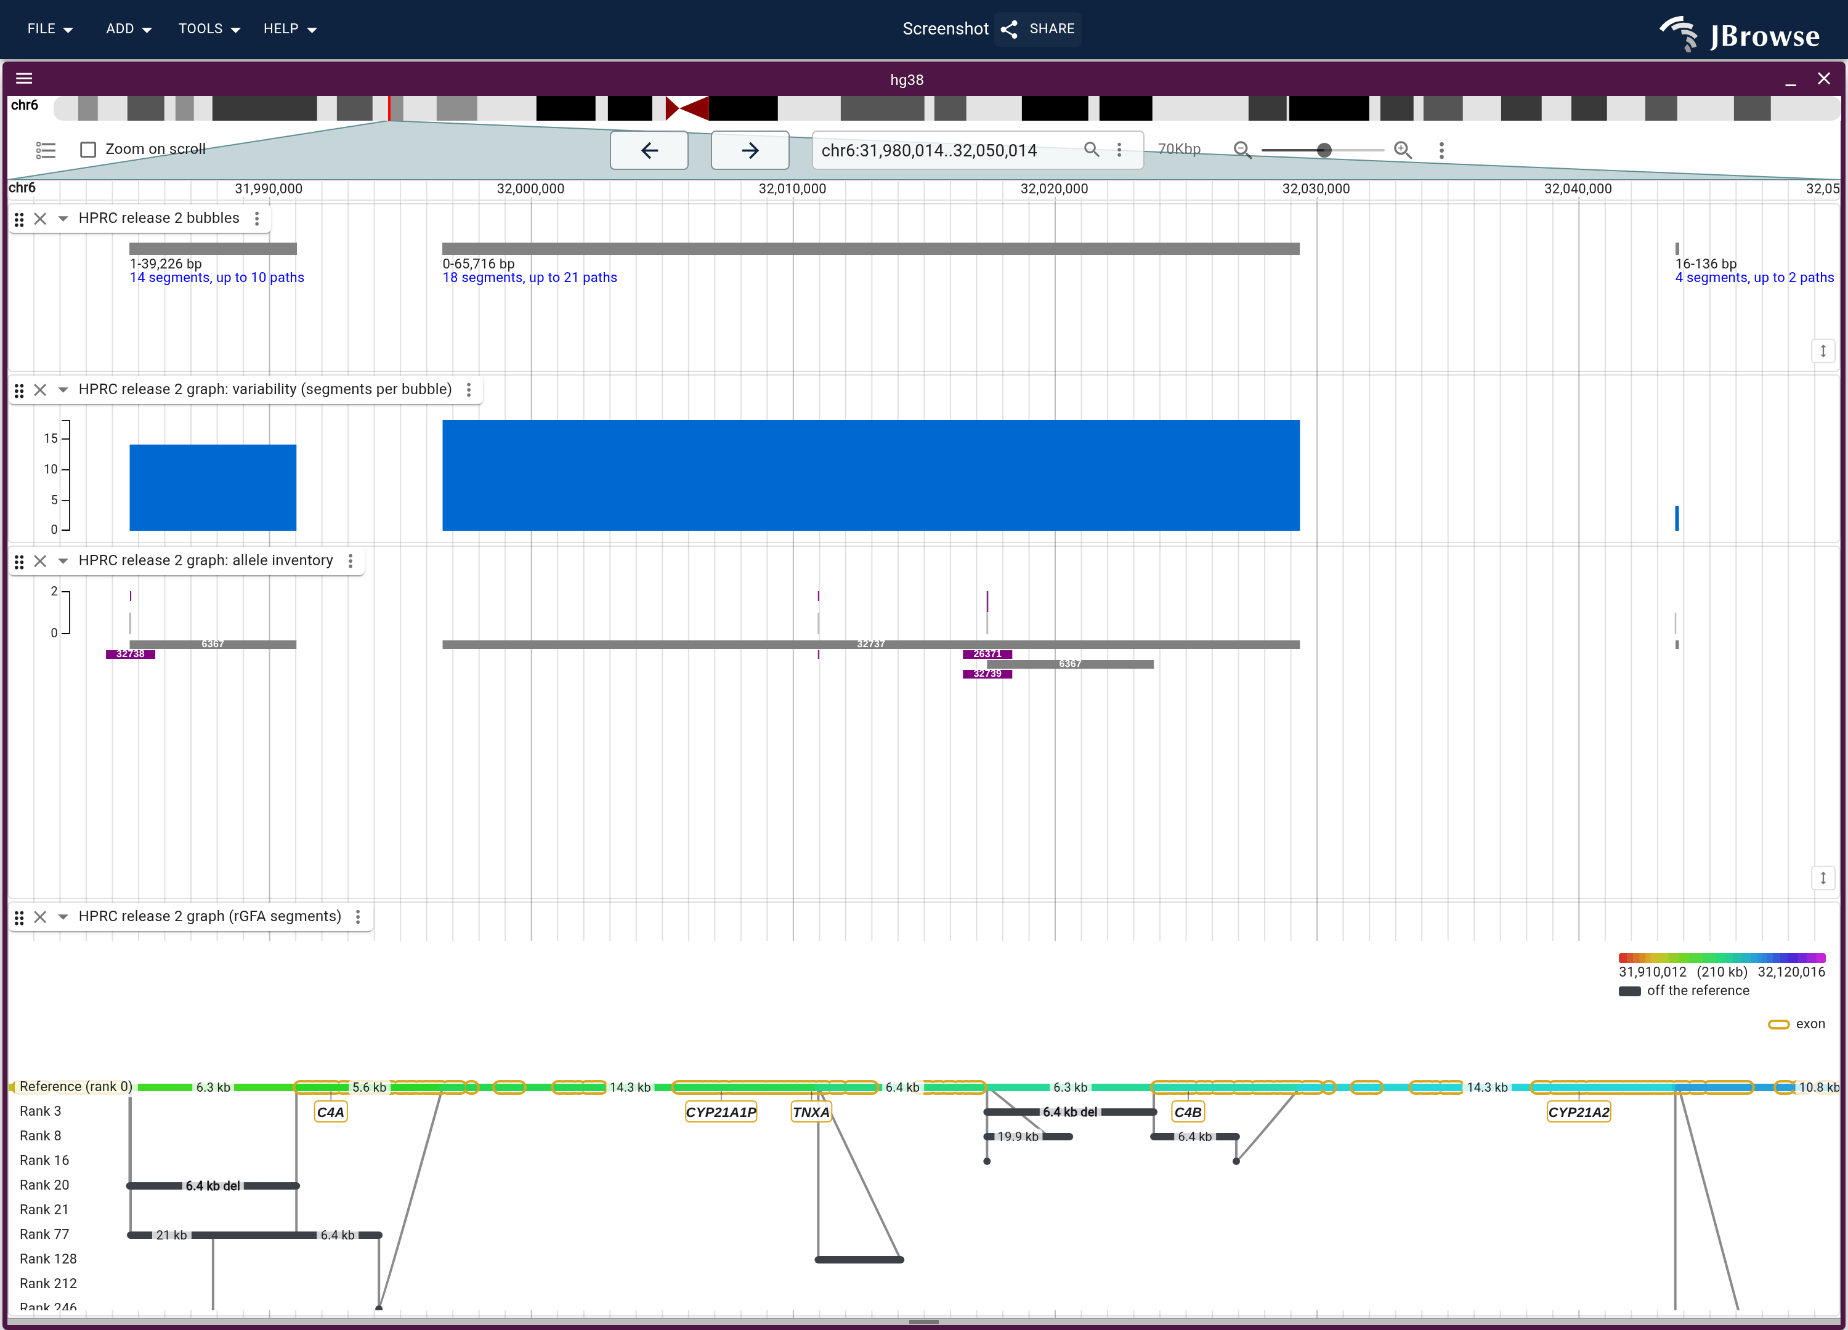Close the rGFA segments track
The width and height of the screenshot is (1848, 1330).
[40, 916]
